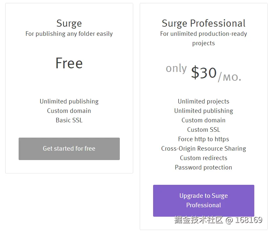Click the $30/mo. price text
The height and width of the screenshot is (231, 269).
[215, 73]
